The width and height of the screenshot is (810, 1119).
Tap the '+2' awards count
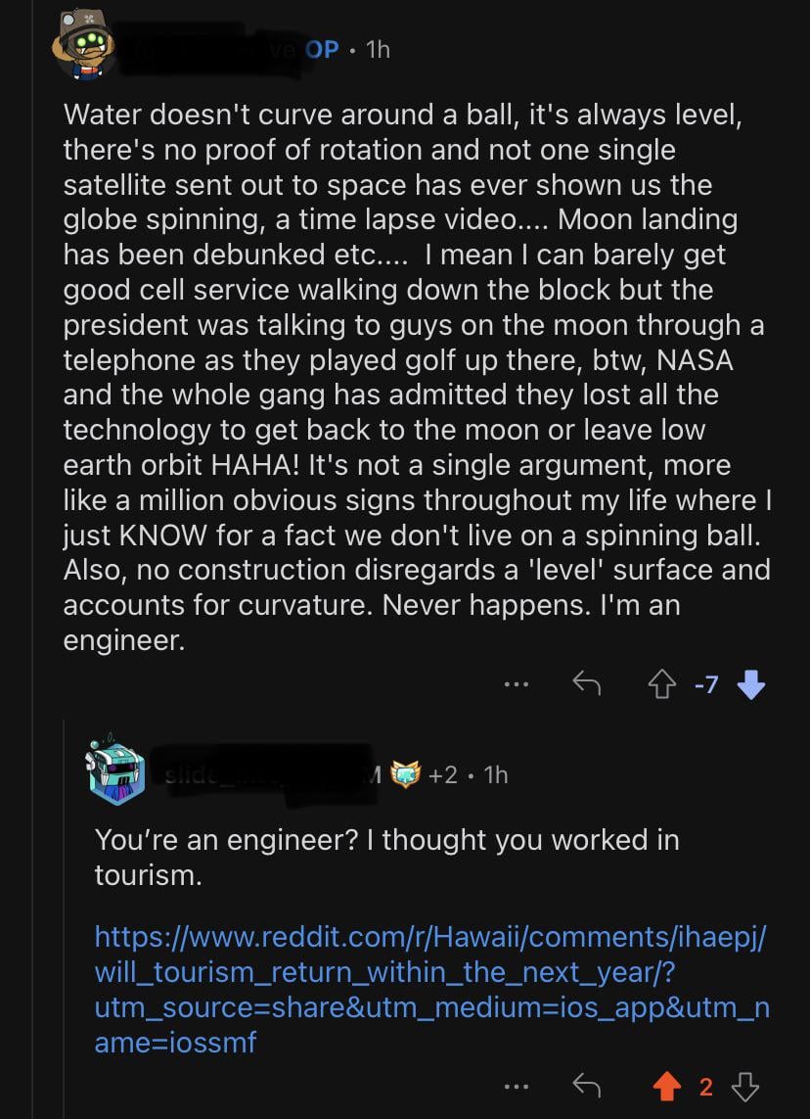click(442, 774)
